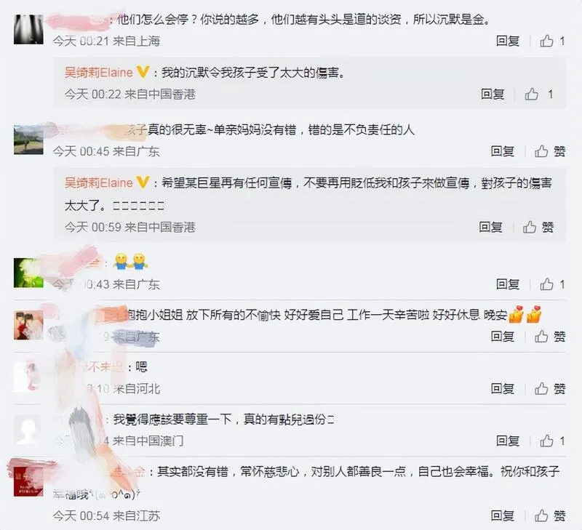Open 吴绮莉Elaine profile in 00:59 reply
This screenshot has width=582, height=530.
(99, 183)
